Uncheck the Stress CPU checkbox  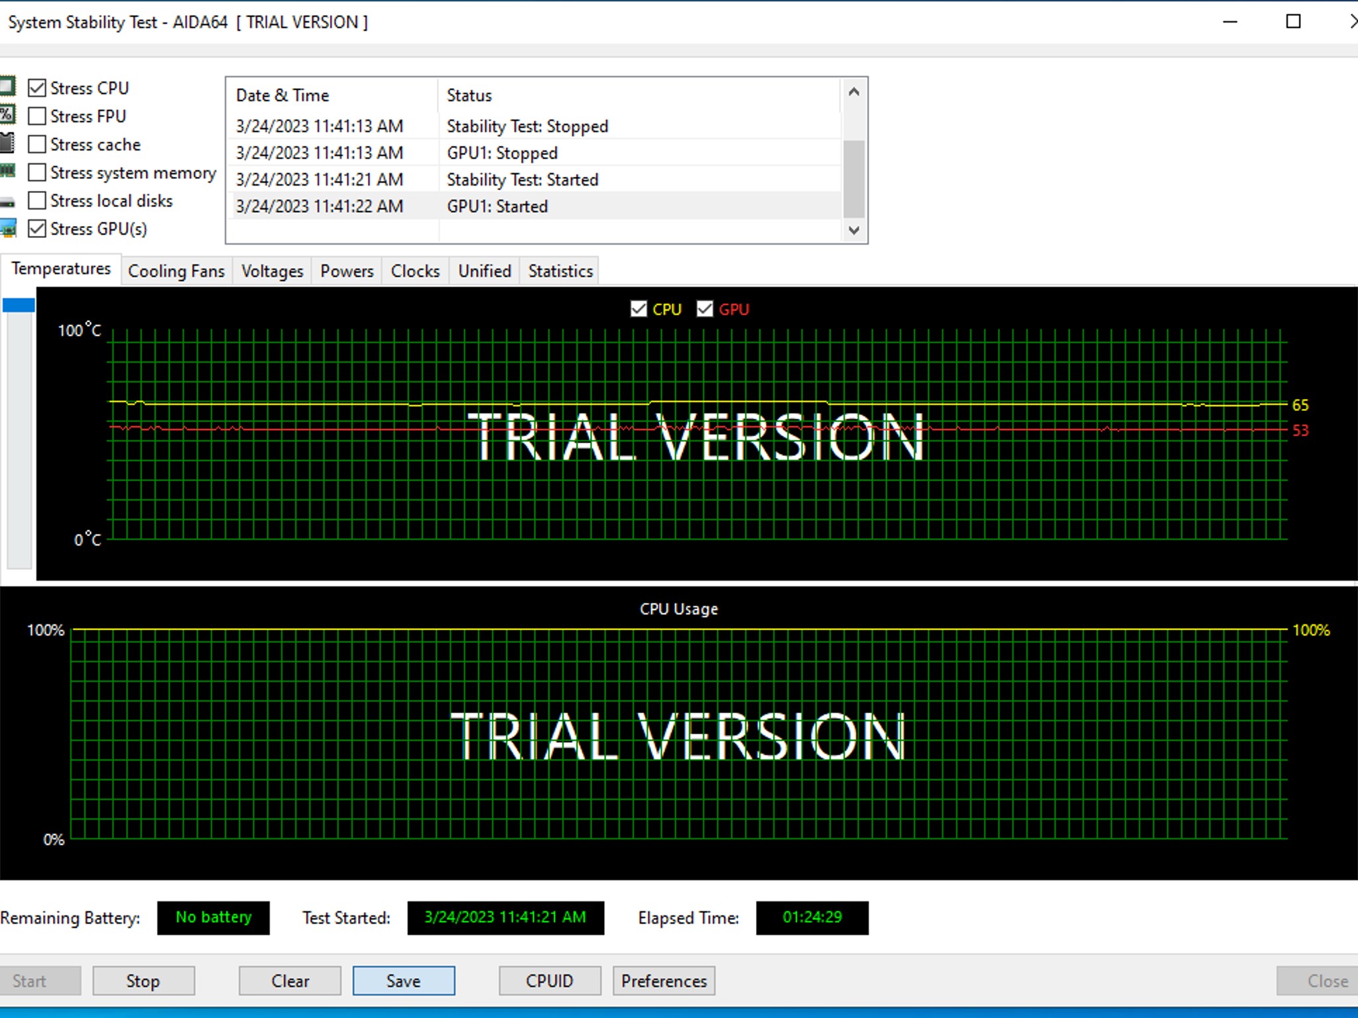[x=37, y=87]
